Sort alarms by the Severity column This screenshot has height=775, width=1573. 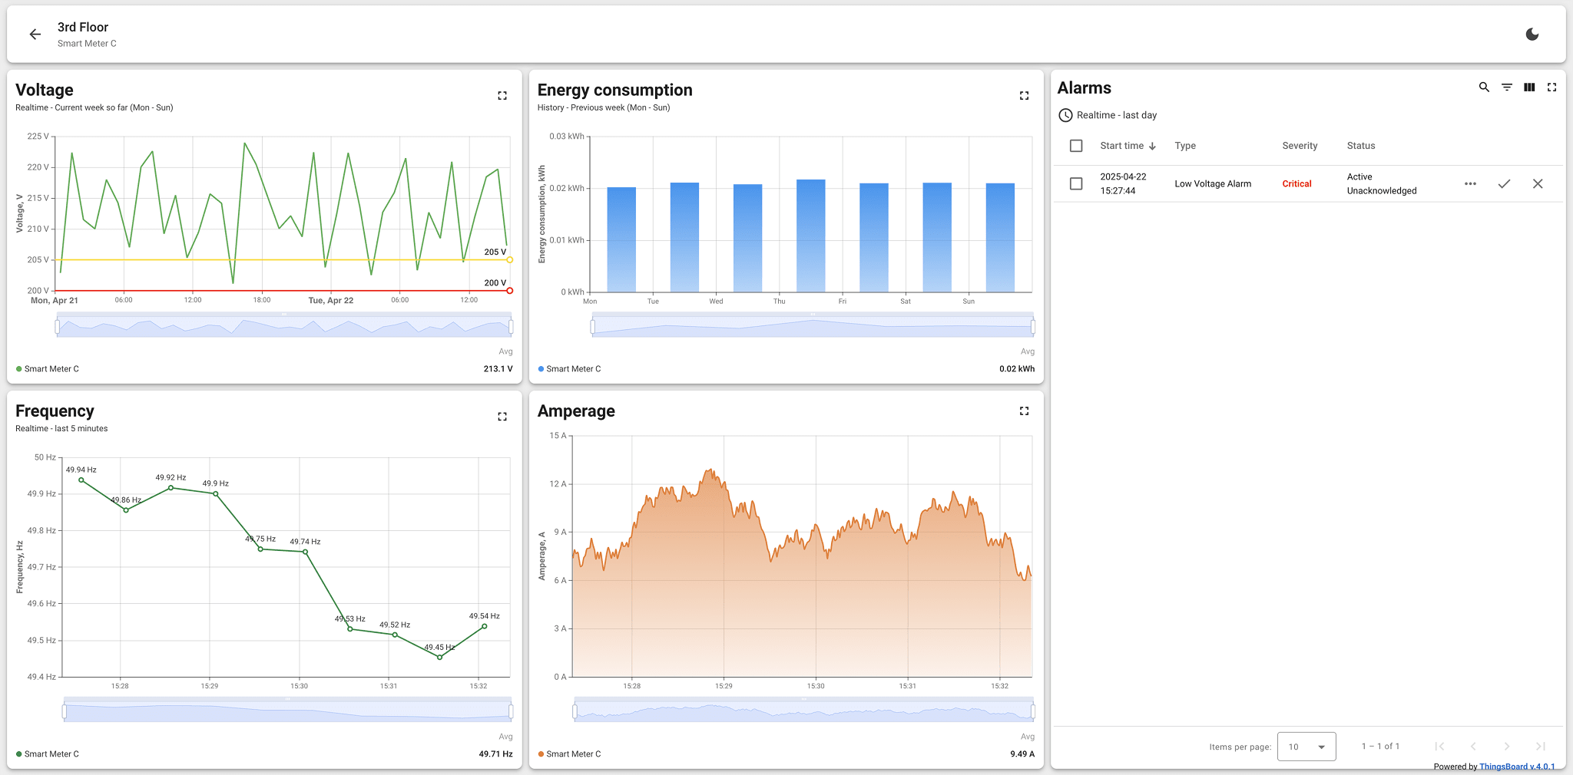(1300, 146)
